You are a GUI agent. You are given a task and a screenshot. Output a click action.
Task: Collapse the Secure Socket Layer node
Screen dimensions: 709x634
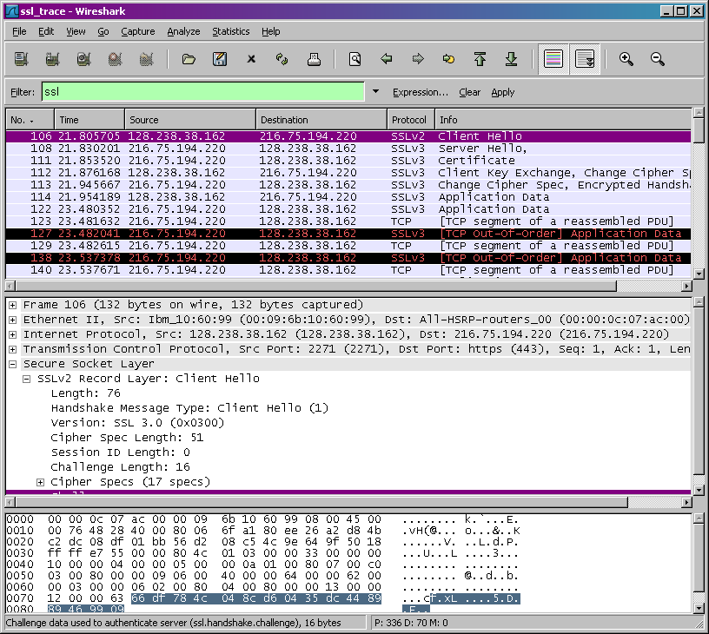tap(13, 364)
